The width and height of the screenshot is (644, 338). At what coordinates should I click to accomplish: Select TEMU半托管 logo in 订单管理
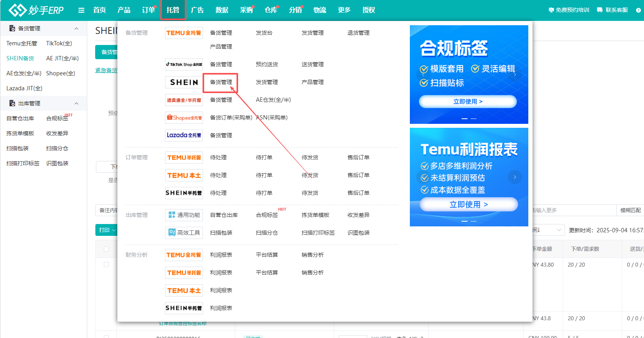(x=184, y=157)
